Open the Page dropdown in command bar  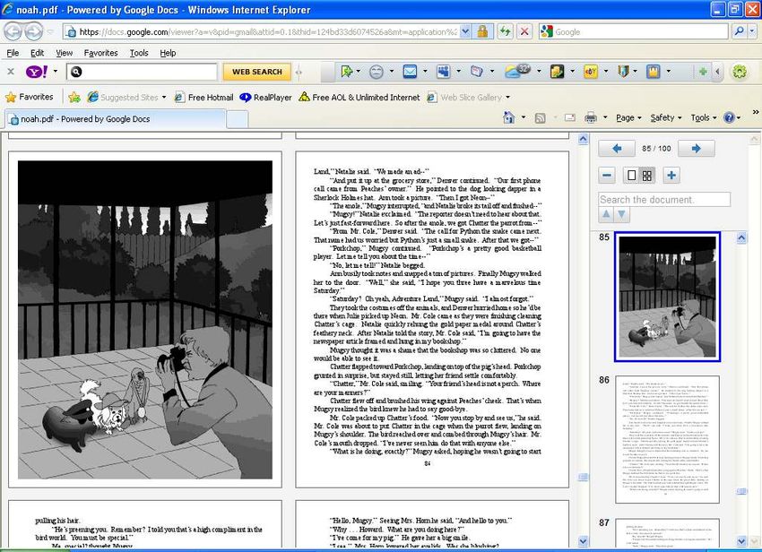pyautogui.click(x=628, y=117)
